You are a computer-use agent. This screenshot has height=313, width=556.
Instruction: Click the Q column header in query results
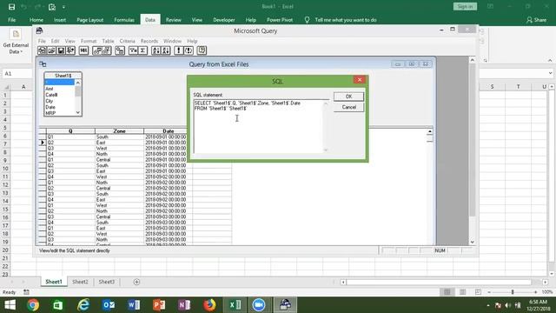point(70,131)
